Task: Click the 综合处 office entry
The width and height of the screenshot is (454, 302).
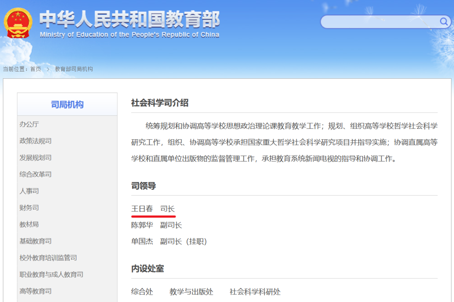Action: (x=142, y=291)
